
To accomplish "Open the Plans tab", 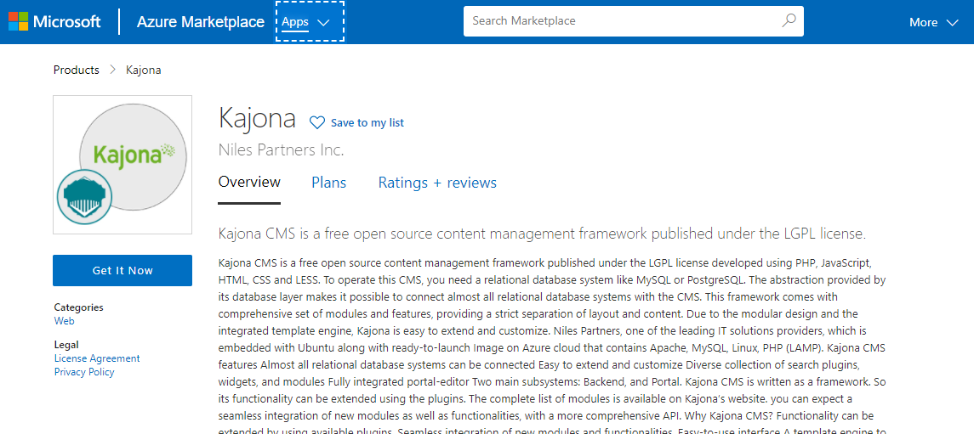I will pyautogui.click(x=328, y=183).
